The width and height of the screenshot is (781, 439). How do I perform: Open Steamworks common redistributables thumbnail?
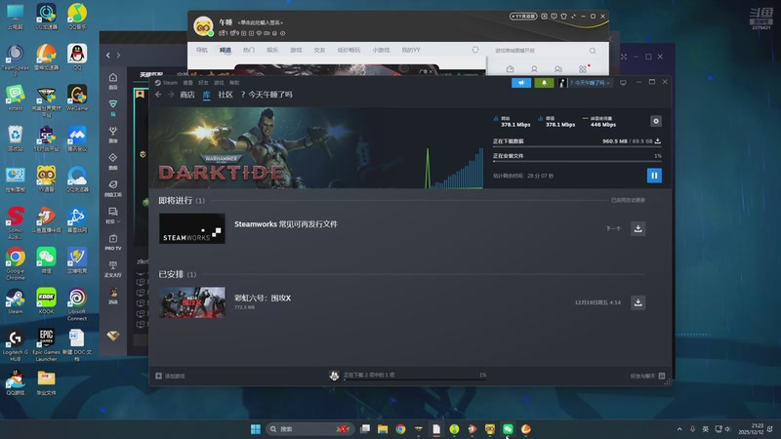[x=191, y=228]
